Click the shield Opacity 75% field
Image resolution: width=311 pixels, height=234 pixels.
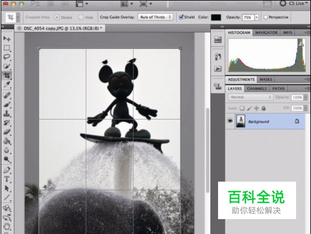point(248,17)
